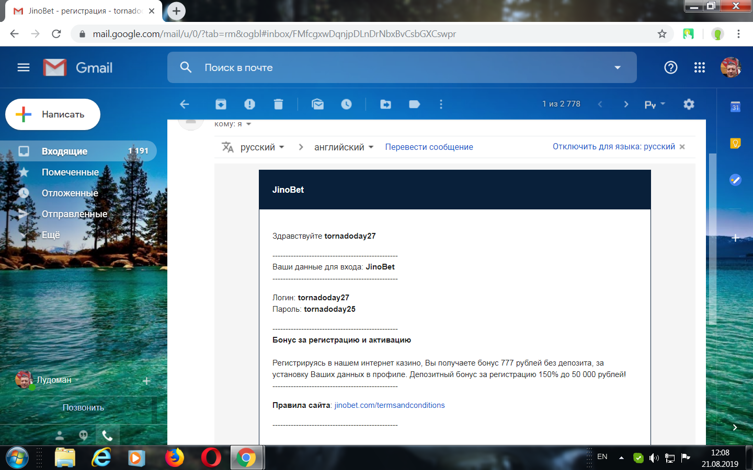
Task: Click the message counter '1 из 2 778'
Action: tap(561, 104)
